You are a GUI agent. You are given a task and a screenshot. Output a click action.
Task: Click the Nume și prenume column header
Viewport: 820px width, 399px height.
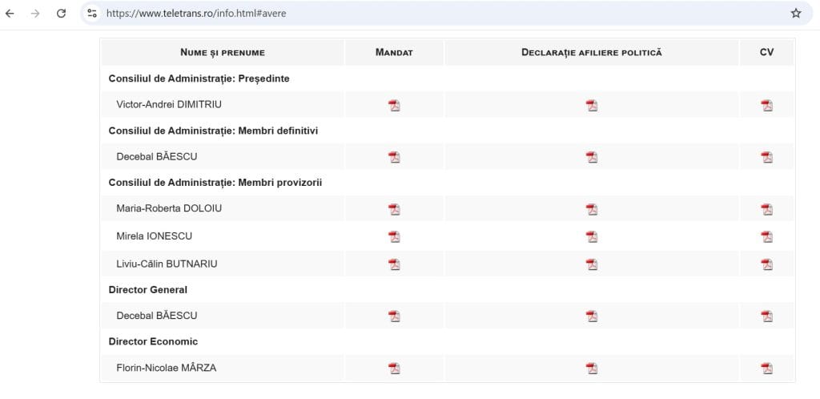[x=223, y=52]
